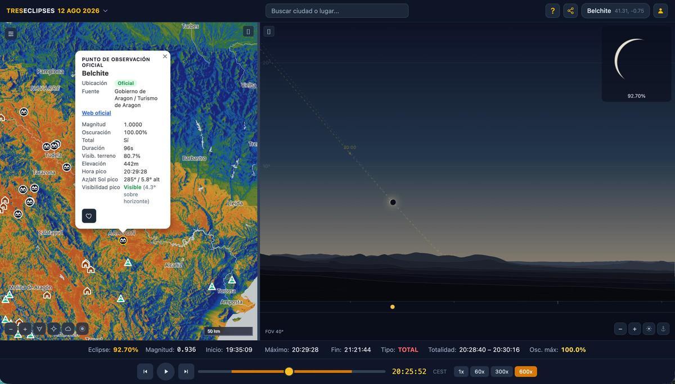The height and width of the screenshot is (384, 675).
Task: Click the Oficial green badge in popup
Action: pos(125,83)
